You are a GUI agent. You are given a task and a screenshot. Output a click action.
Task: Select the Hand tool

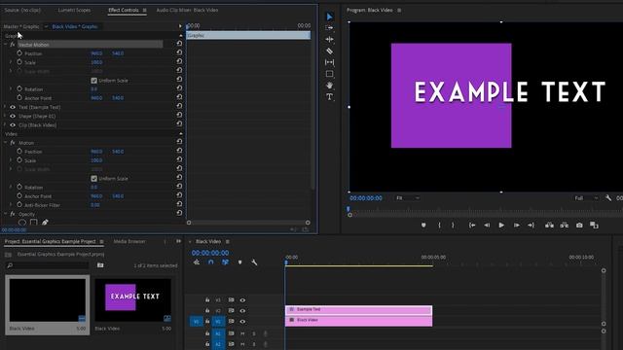(329, 86)
